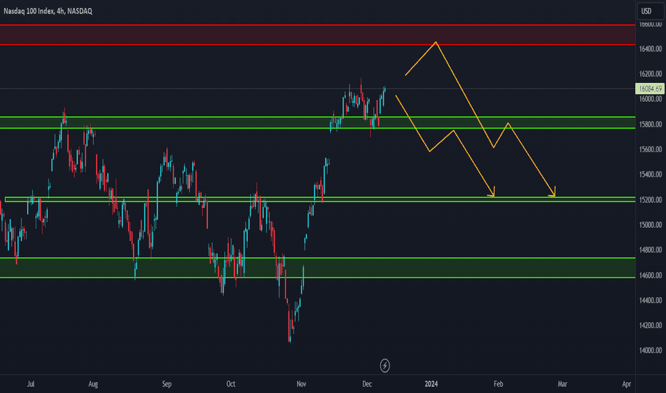The image size is (666, 393).
Task: Click the Sep label on time axis
Action: coord(166,384)
